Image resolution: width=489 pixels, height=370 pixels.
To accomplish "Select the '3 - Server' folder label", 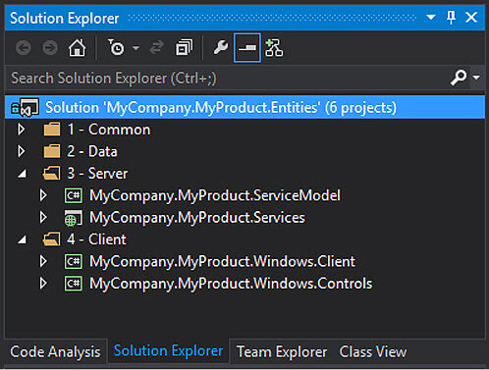I will click(x=97, y=174).
